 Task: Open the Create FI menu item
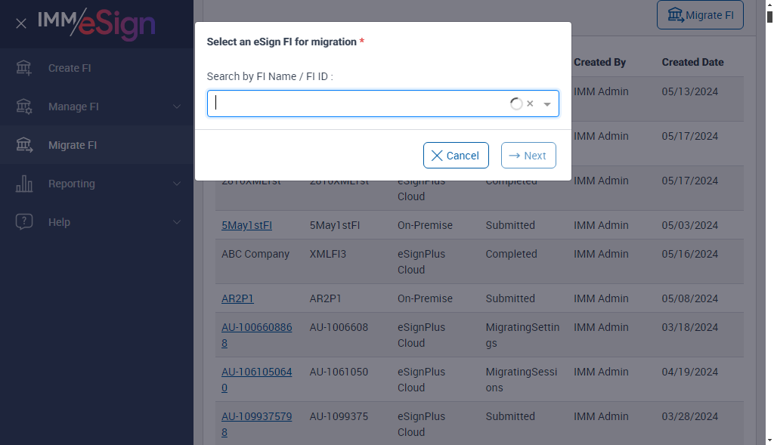(x=70, y=68)
